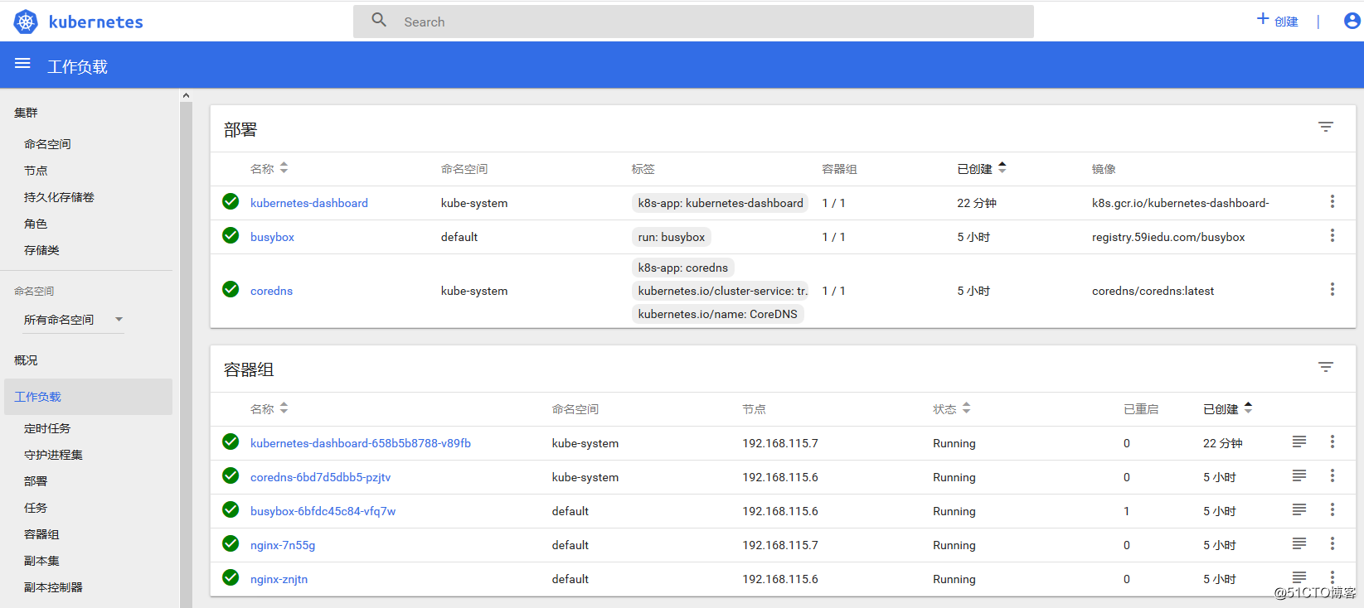Screen dimensions: 1364x608
Task: Open 存储类 in the sidebar
Action: coord(41,250)
